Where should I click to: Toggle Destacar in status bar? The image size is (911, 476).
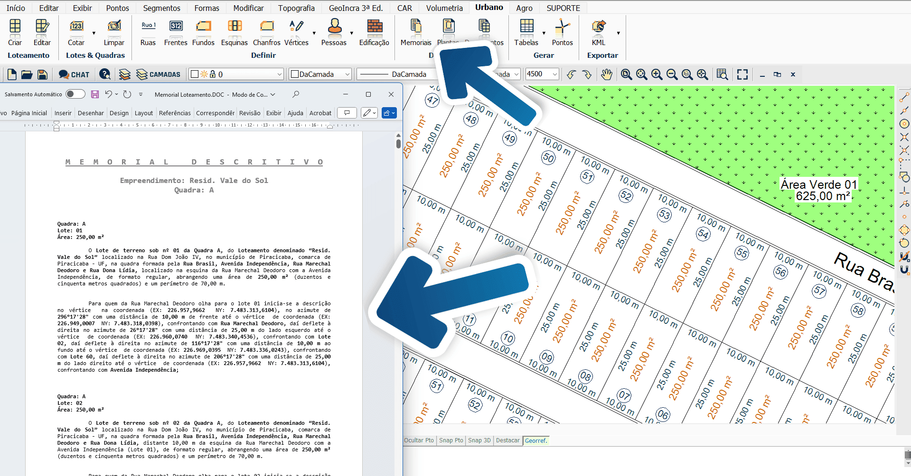[x=507, y=440]
